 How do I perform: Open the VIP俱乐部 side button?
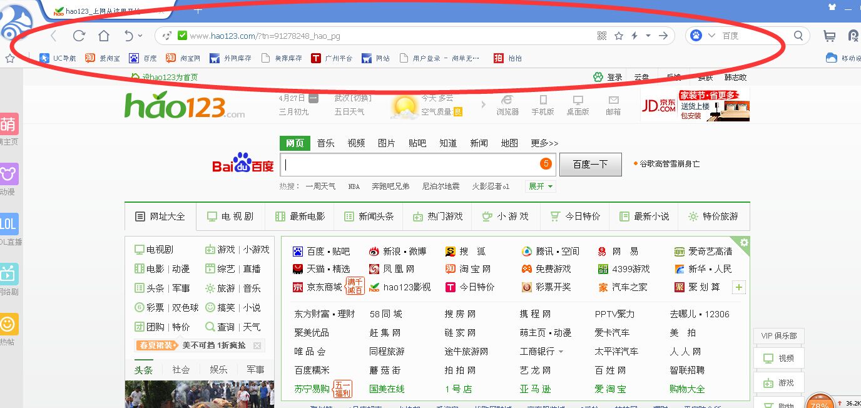pyautogui.click(x=779, y=335)
